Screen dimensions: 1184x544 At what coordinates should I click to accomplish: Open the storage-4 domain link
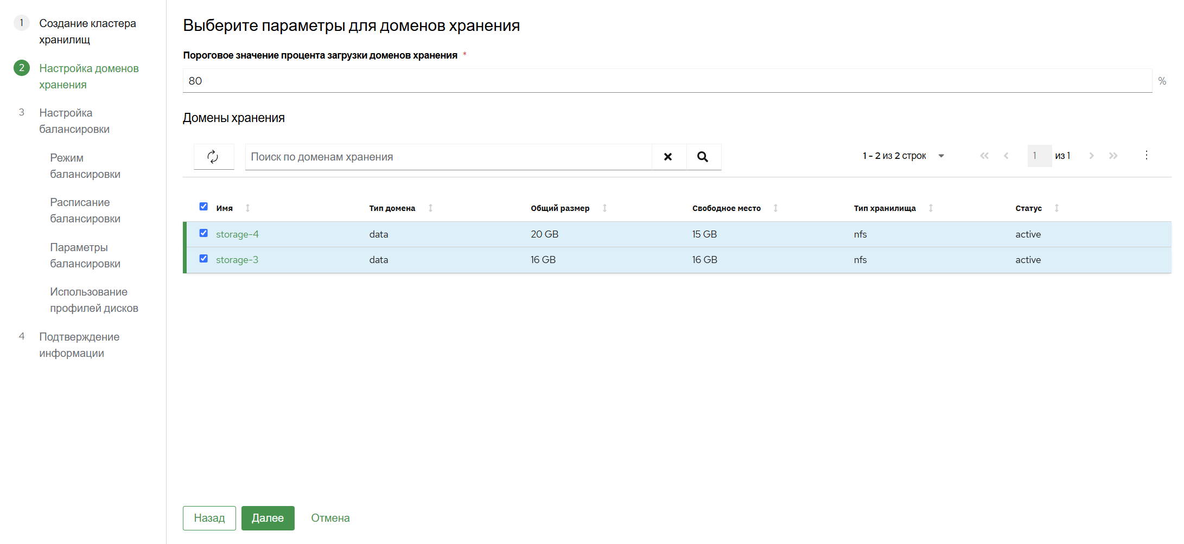coord(237,234)
